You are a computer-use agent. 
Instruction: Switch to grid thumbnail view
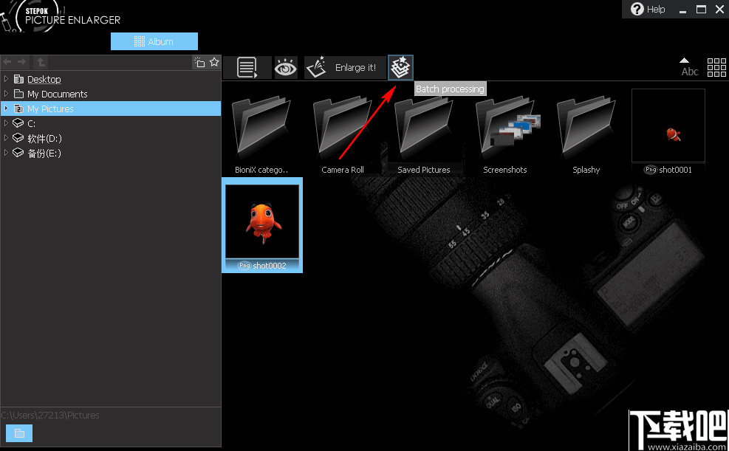(716, 67)
